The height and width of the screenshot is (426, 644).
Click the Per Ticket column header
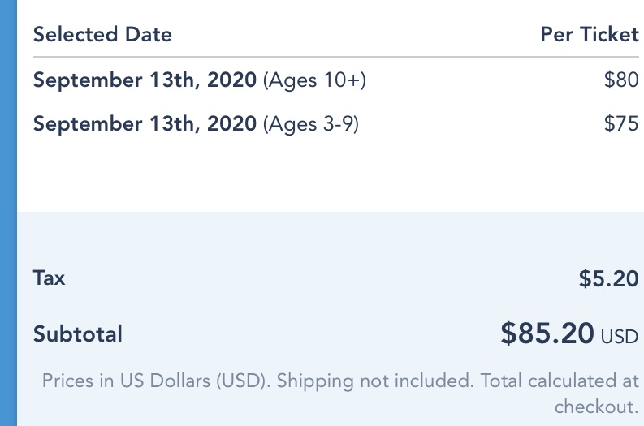click(590, 35)
